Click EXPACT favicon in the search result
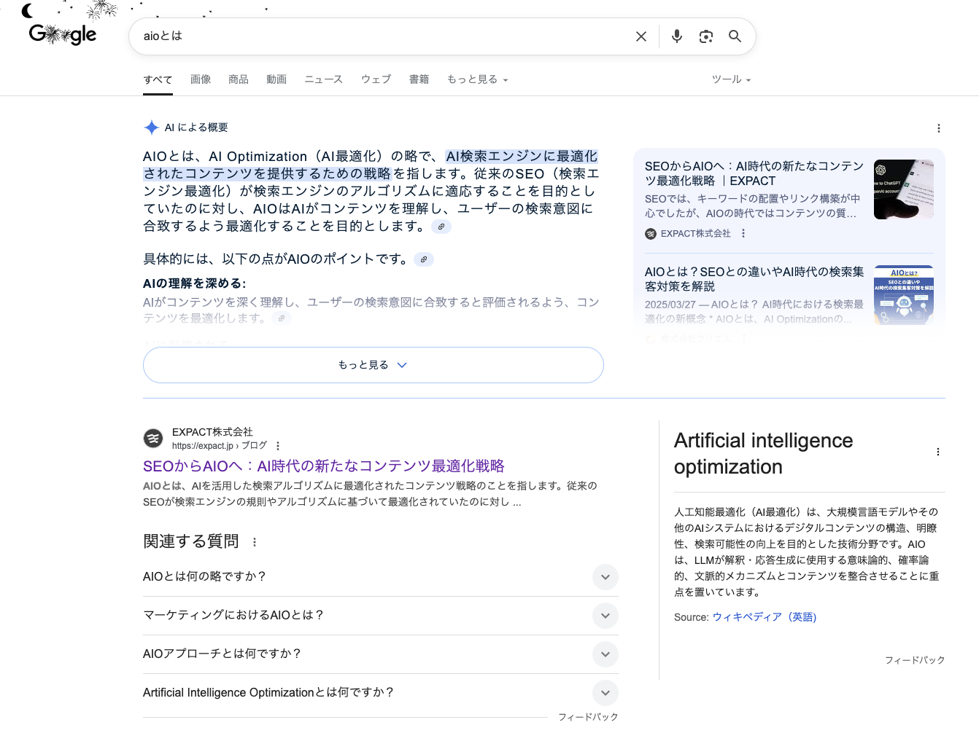The image size is (979, 733). click(153, 438)
